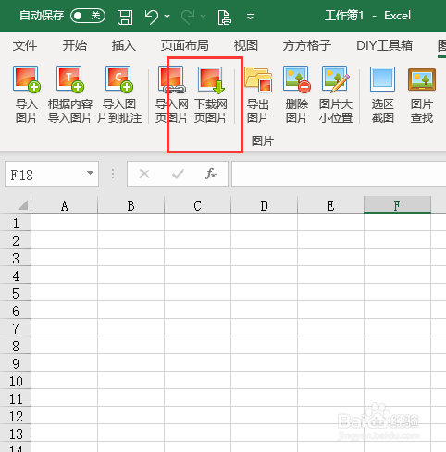This screenshot has height=452, width=446.
Task: Save the workbook with the floppy icon
Action: (125, 17)
